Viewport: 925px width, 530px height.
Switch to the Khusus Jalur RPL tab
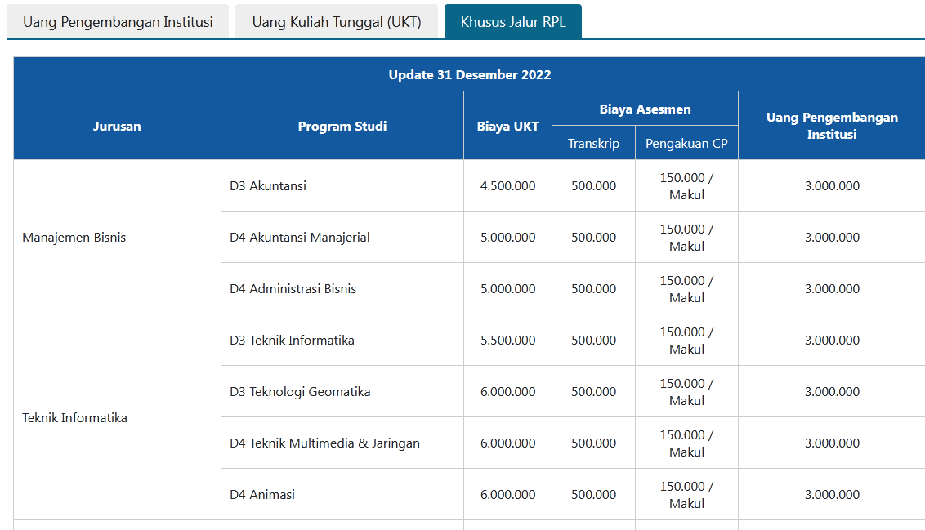click(512, 20)
